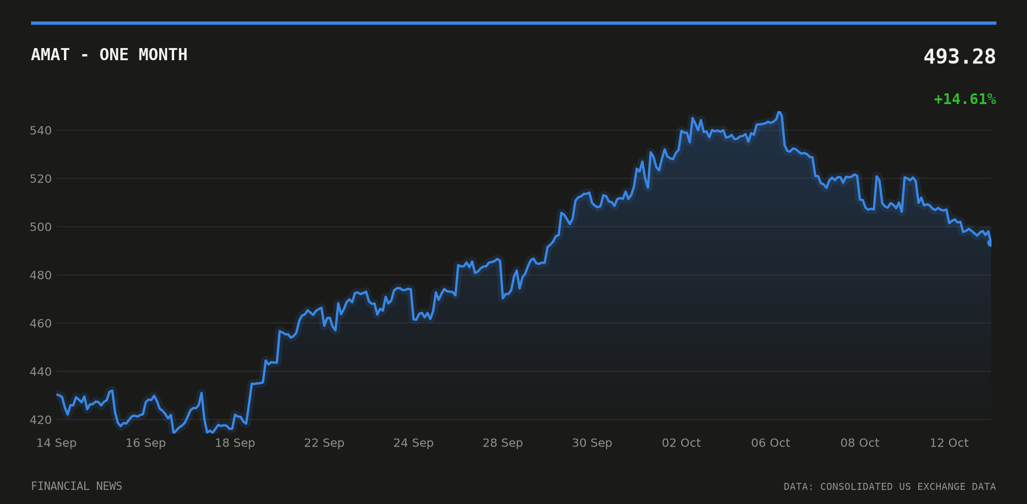This screenshot has height=504, width=1027.
Task: Click the 520 y-axis label
Action: [x=41, y=179]
